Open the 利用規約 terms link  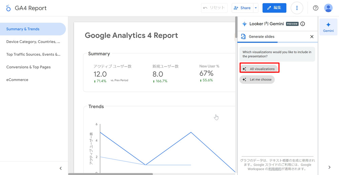[x=275, y=169]
